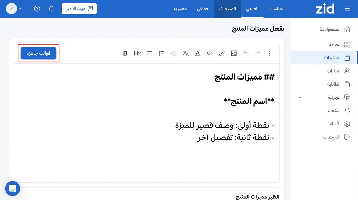The height and width of the screenshot is (200, 358).
Task: Insert a hyperlink in the editor
Action: click(x=222, y=53)
